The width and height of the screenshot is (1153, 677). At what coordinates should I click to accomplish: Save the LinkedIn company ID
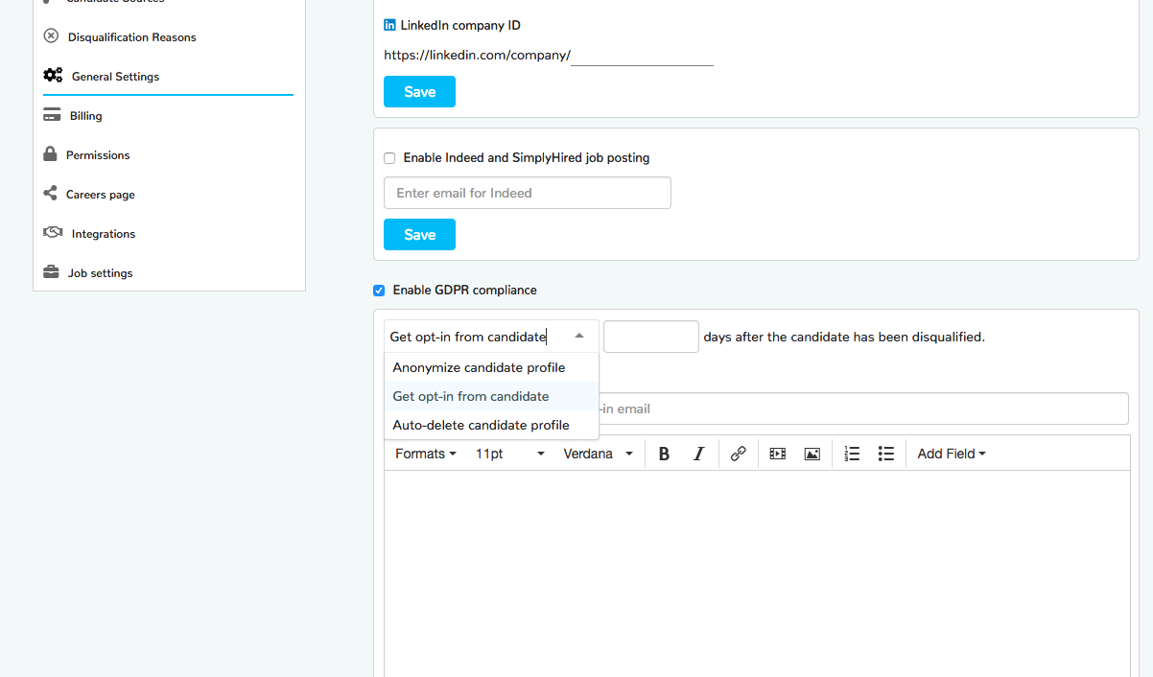point(419,92)
